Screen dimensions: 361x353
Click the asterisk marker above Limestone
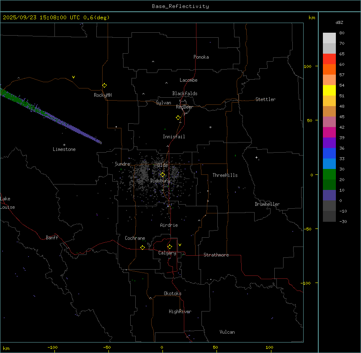tap(64, 145)
